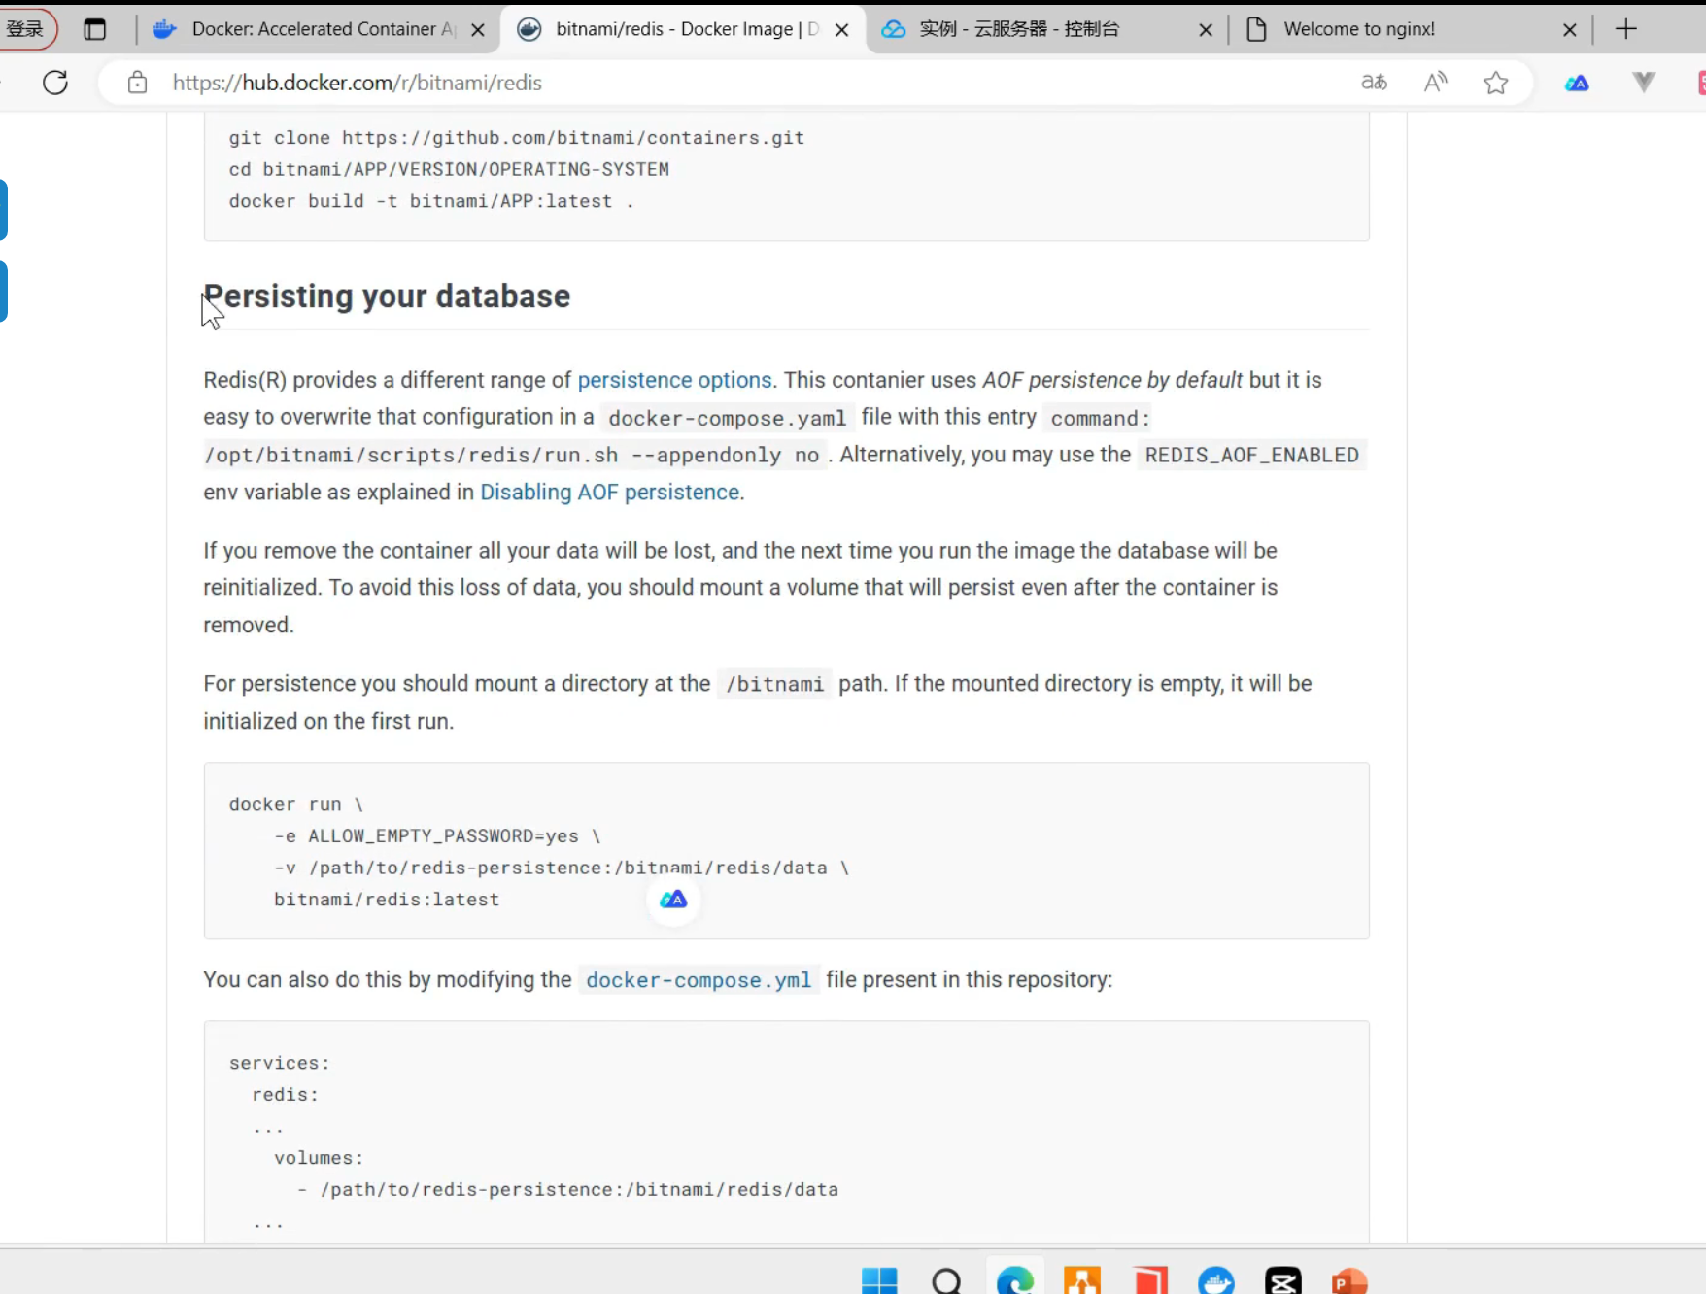Click the docker build -t bitnami/APP:latest line
This screenshot has width=1706, height=1294.
431,201
